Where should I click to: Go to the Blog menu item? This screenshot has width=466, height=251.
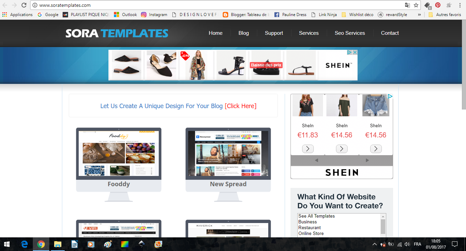point(244,33)
